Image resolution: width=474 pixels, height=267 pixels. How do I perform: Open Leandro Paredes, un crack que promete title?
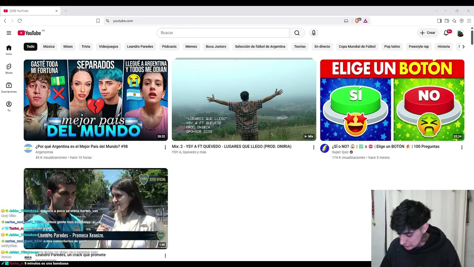[x=70, y=255]
